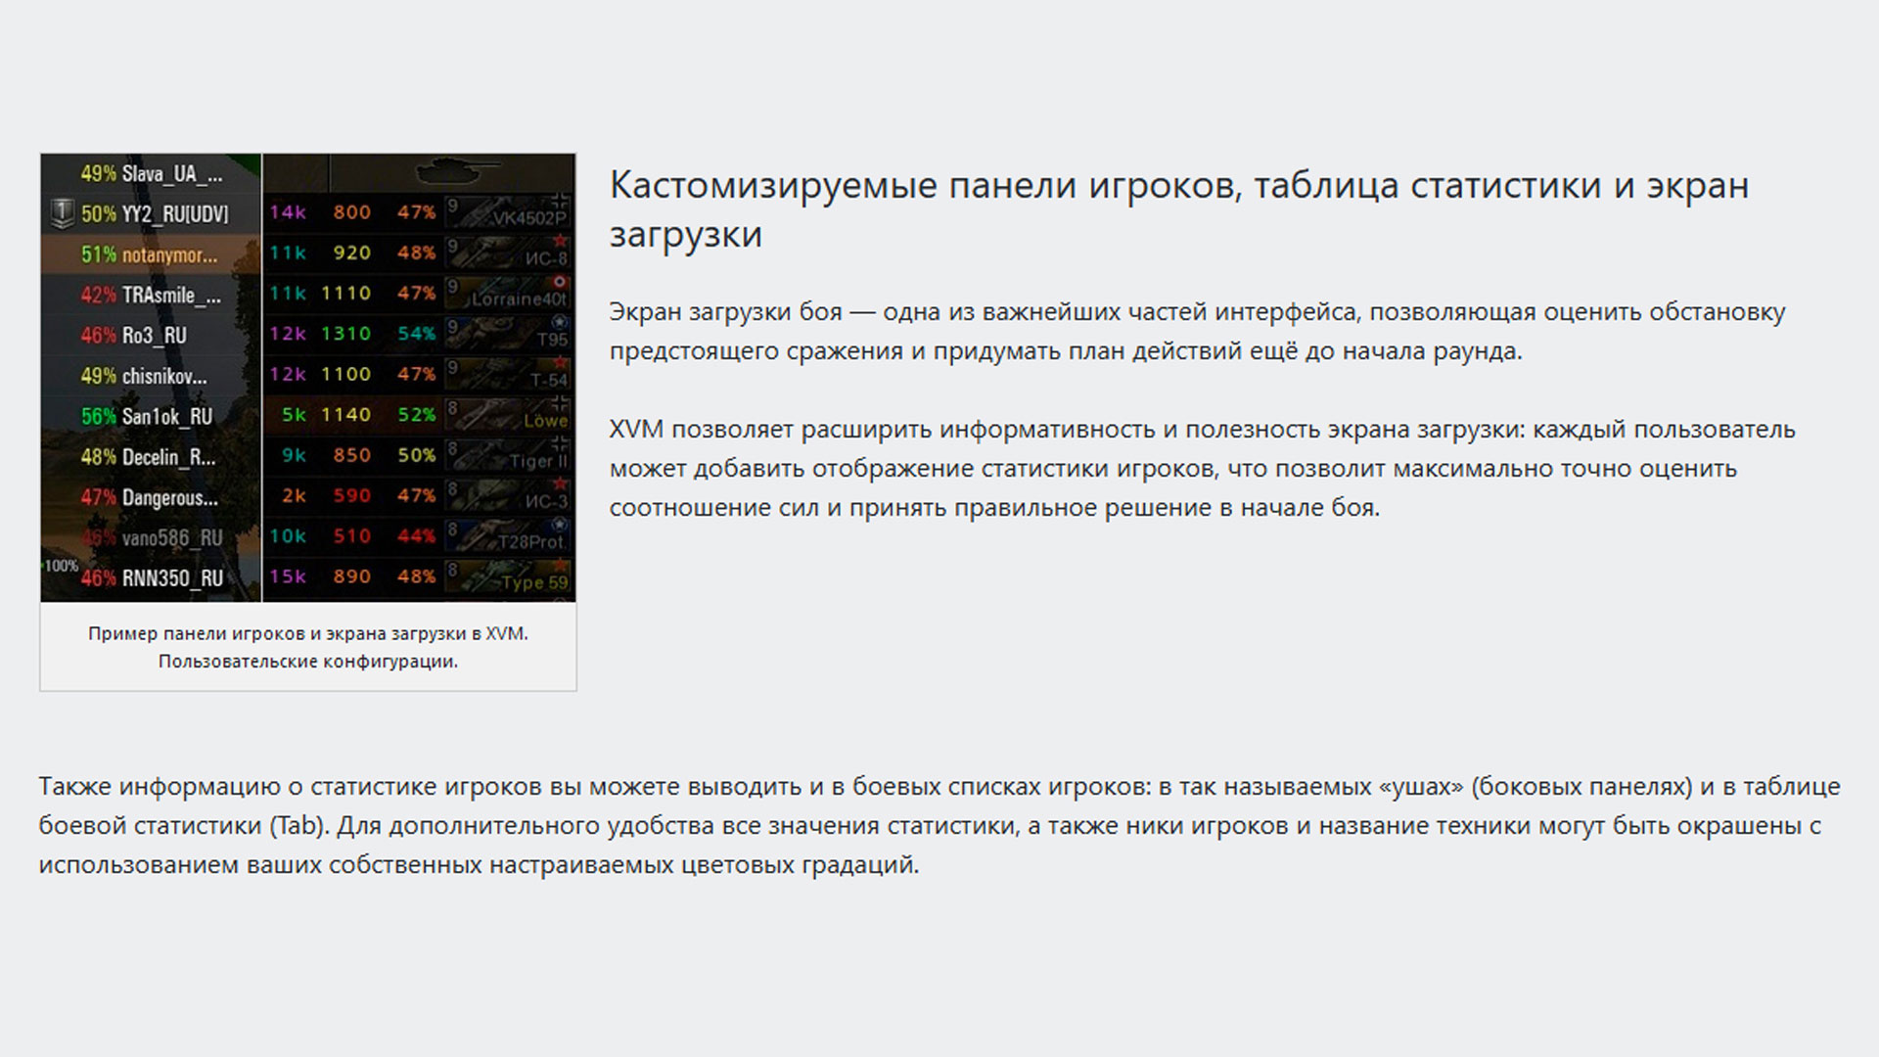Image resolution: width=1879 pixels, height=1057 pixels.
Task: Click the paragraph starting 'XVM позволяет расширить'
Action: tap(1203, 468)
